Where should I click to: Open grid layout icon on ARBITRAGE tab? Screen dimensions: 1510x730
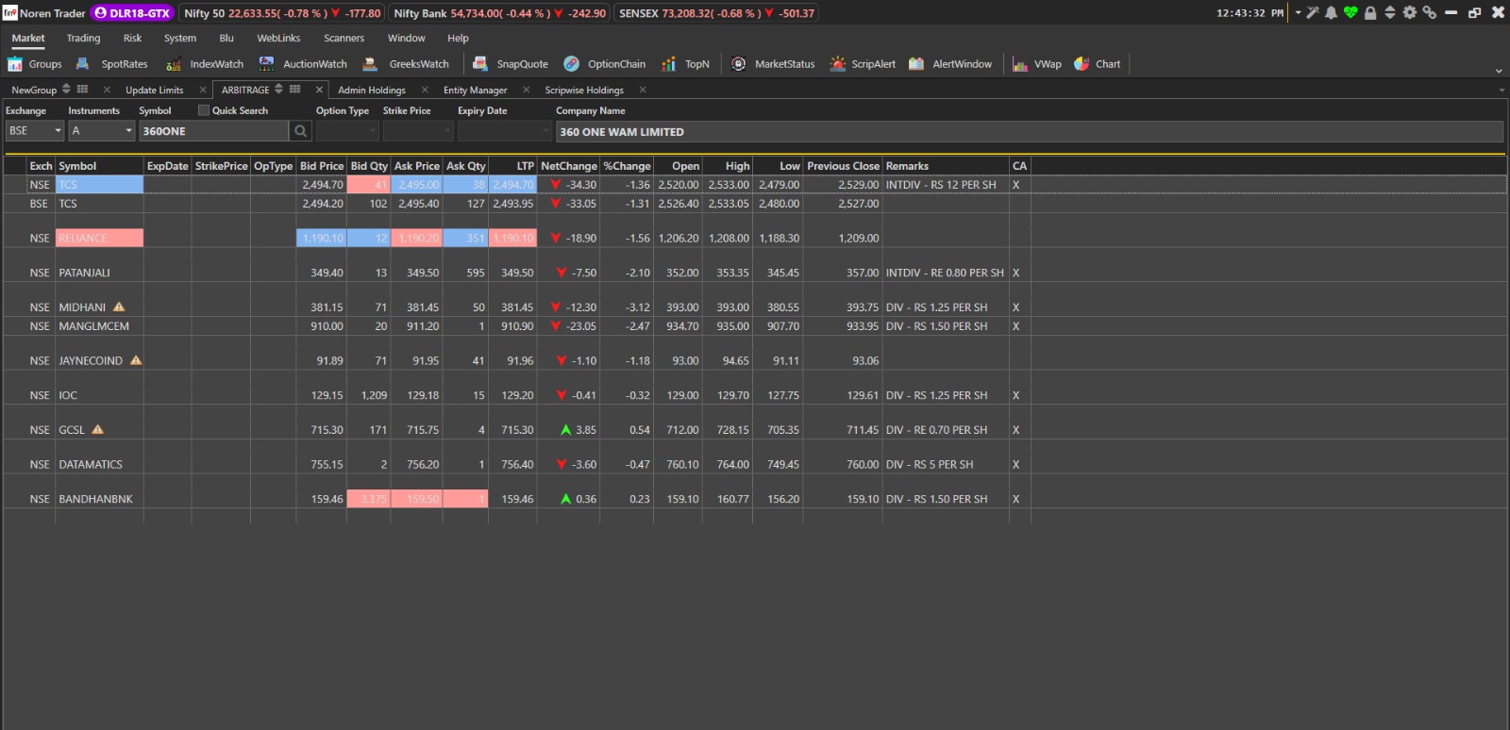pyautogui.click(x=295, y=90)
